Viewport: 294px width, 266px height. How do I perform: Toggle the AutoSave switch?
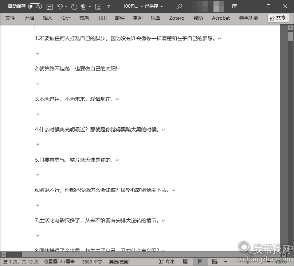click(35, 6)
